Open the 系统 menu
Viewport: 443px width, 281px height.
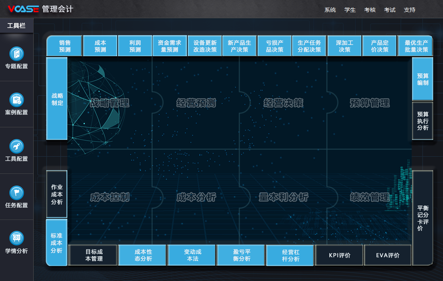point(330,10)
